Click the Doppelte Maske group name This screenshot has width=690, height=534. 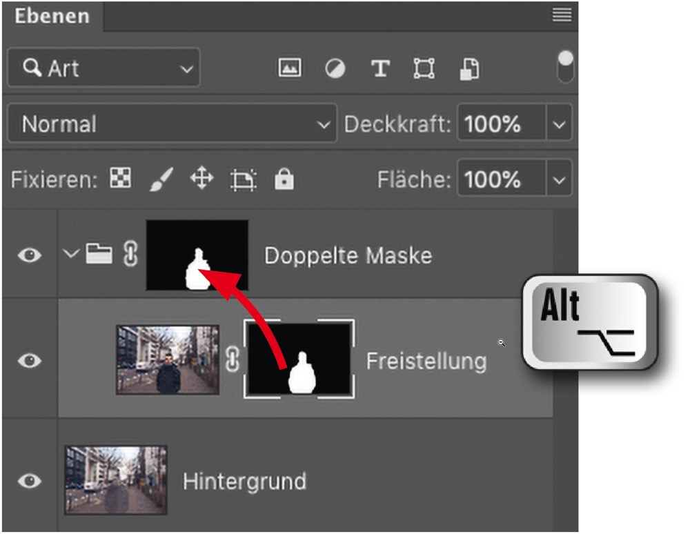pyautogui.click(x=348, y=255)
